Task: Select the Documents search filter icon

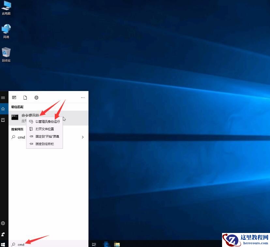Action: coord(25,97)
